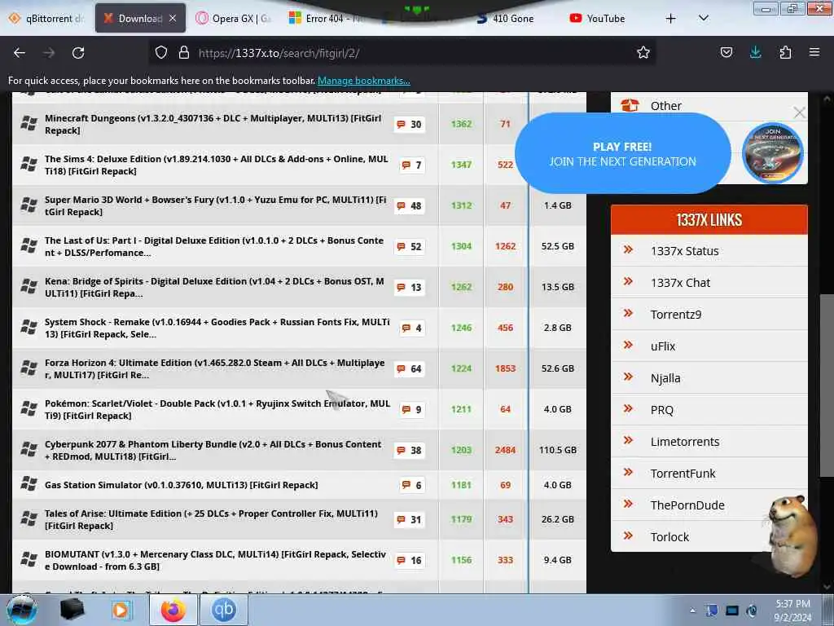This screenshot has width=834, height=626.
Task: Show hidden system tray icons
Action: tap(692, 611)
